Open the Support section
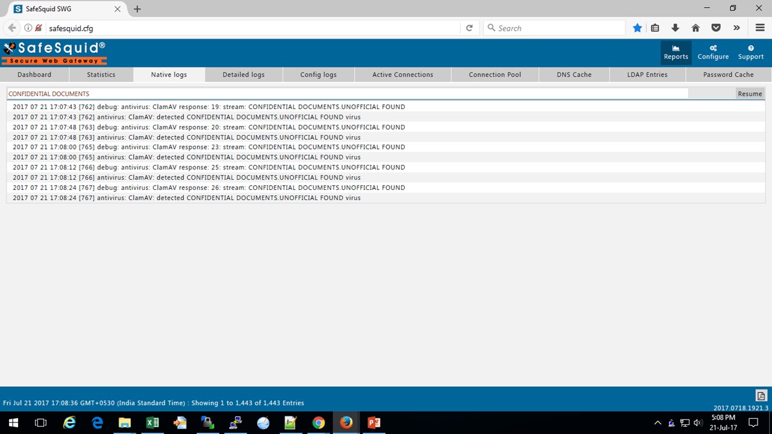Screen dimensions: 772x434 tap(750, 52)
